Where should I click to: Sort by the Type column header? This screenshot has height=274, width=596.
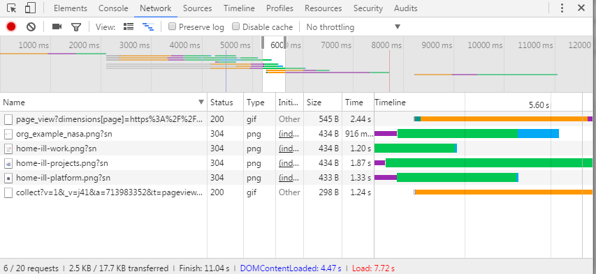(260, 102)
